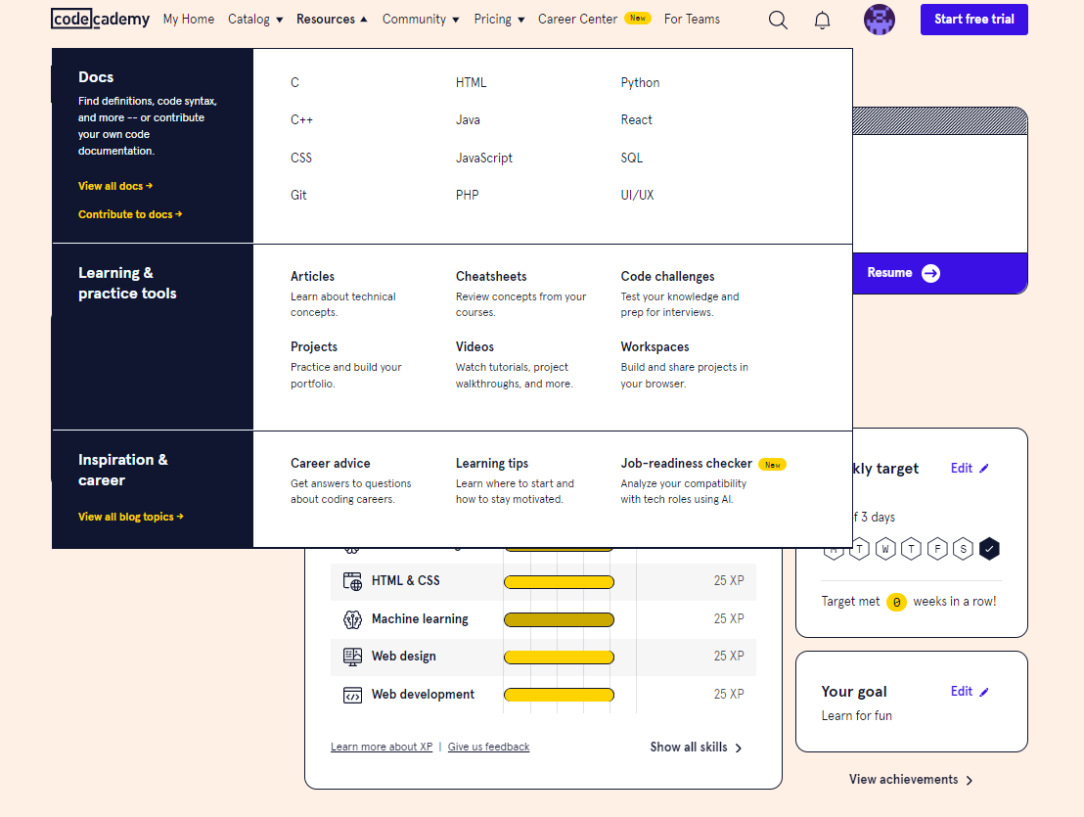Follow Contribute to docs link

coord(130,214)
